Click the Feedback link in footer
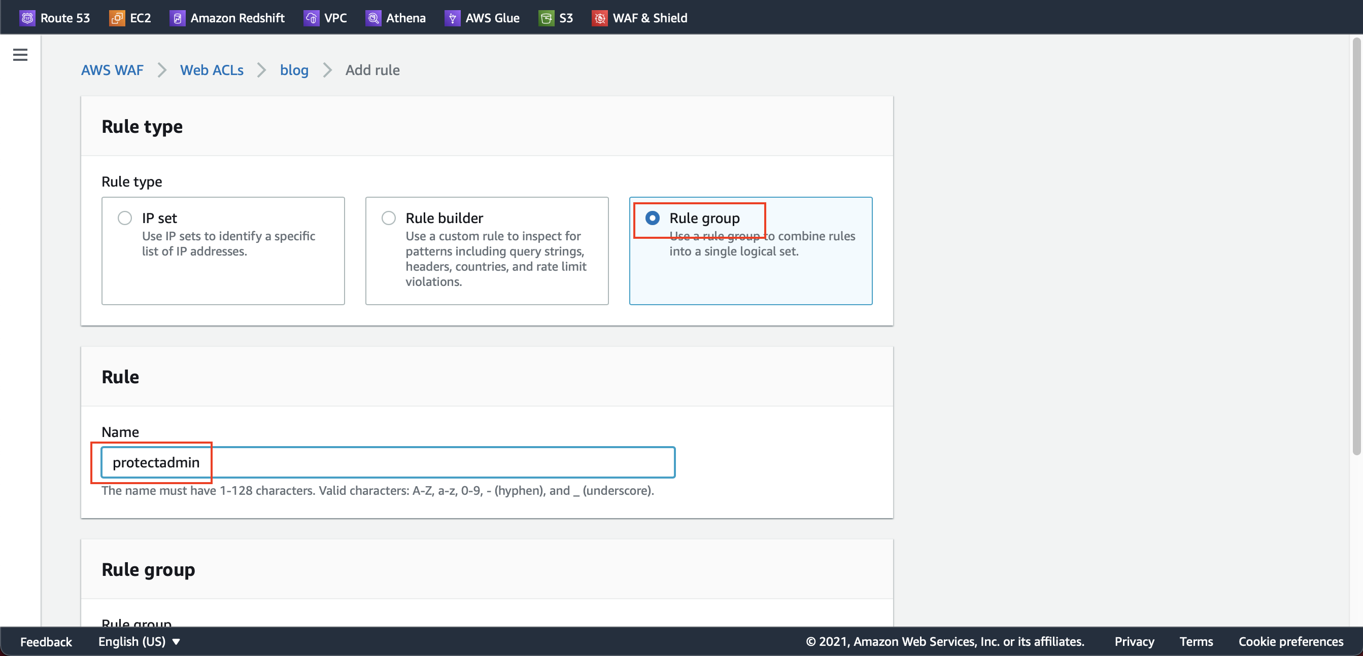Screen dimensions: 1363x656 (x=46, y=641)
